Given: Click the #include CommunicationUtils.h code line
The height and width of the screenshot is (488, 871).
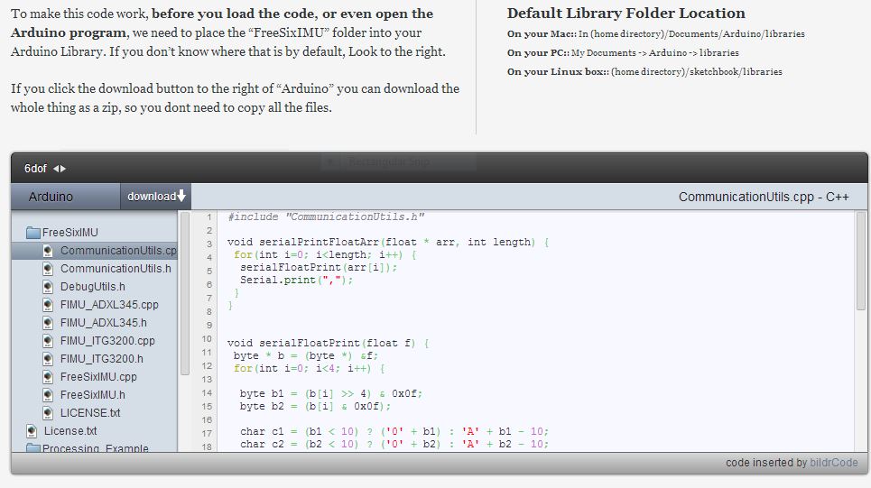Looking at the screenshot, I should point(326,216).
